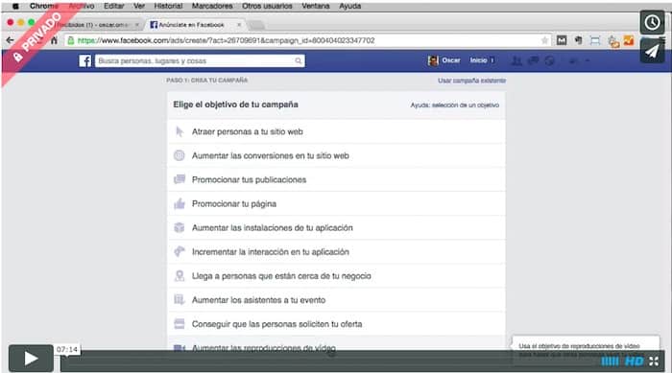
Task: Open friend requests icon in Facebook bar
Action: (x=517, y=60)
